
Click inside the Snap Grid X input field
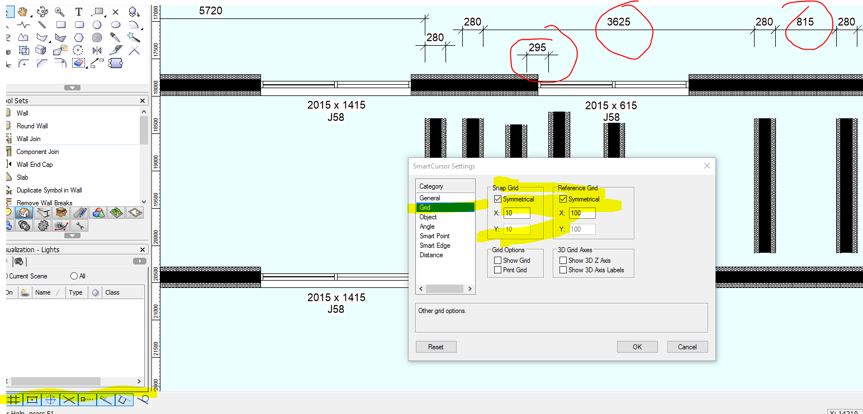[515, 213]
